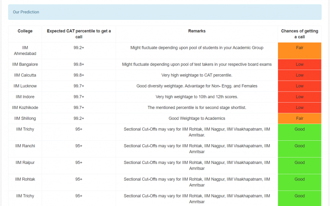Viewport: 330px width, 206px height.
Task: Click the green 'Good' cell for IIM Ranchi
Action: (299, 149)
